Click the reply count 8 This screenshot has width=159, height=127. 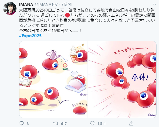click(28, 124)
